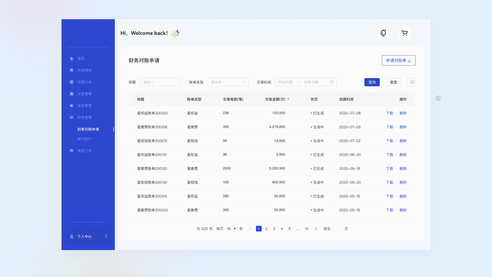Click date 2020-06-18 cell
The height and width of the screenshot is (277, 492).
pos(350,169)
